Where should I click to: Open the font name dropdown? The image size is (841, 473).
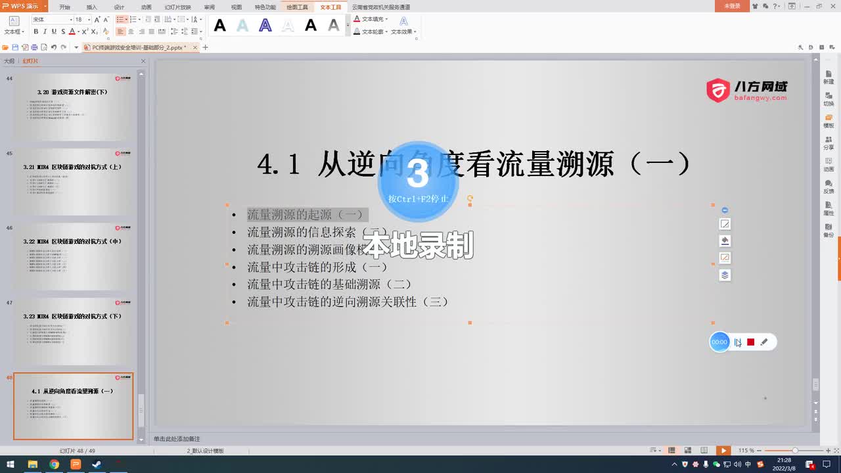(x=70, y=20)
